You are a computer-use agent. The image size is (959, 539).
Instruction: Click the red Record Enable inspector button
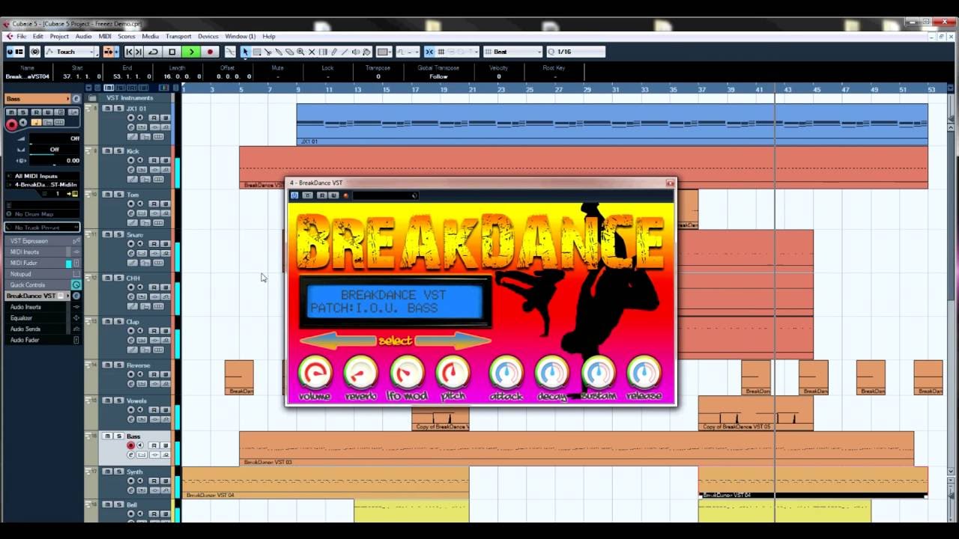click(x=11, y=124)
